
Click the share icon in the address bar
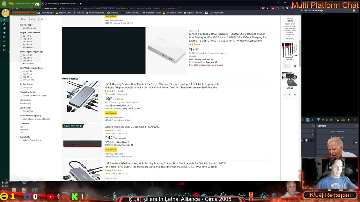[257, 8]
